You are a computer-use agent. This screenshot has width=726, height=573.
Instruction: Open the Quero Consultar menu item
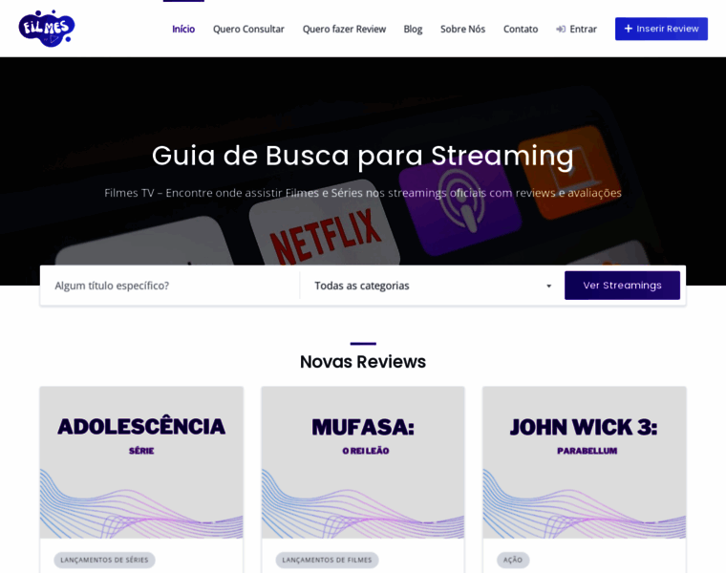[x=248, y=30]
